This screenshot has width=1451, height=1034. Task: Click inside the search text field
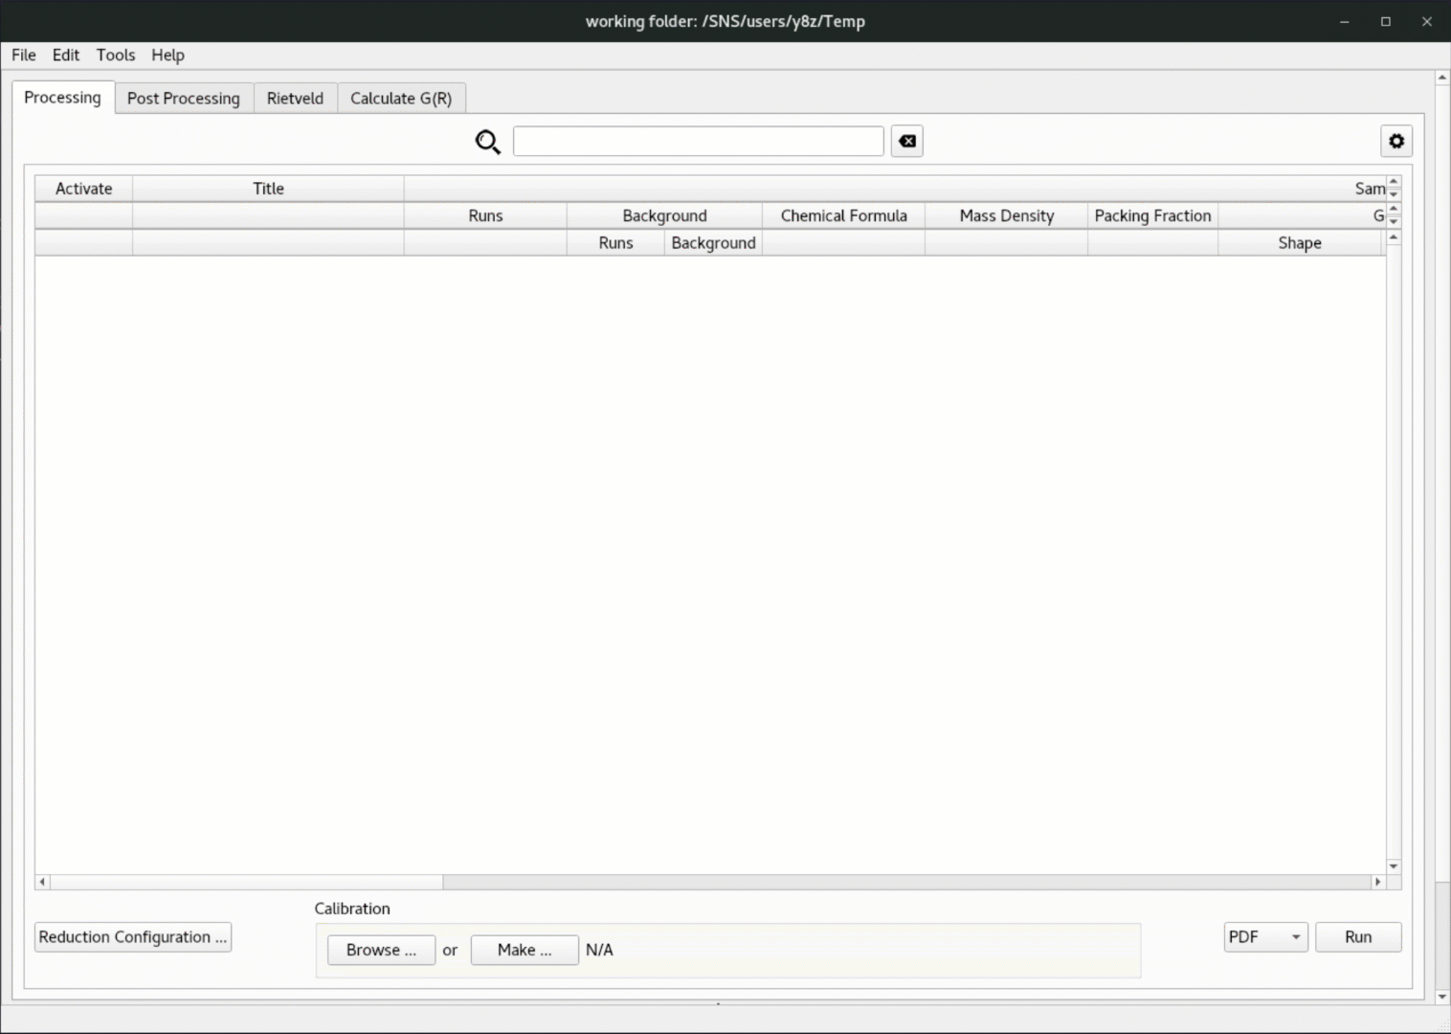[698, 142]
